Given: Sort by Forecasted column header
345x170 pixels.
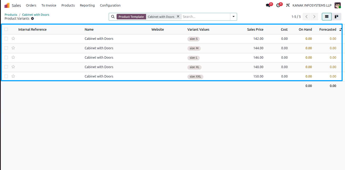Looking at the screenshot, I should point(328,30).
